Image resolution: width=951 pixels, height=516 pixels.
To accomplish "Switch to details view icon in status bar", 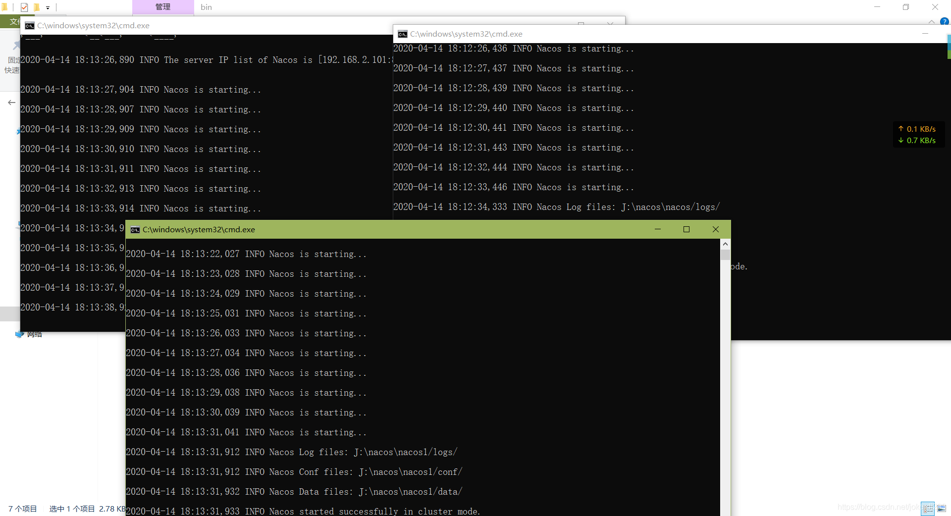I will 928,509.
